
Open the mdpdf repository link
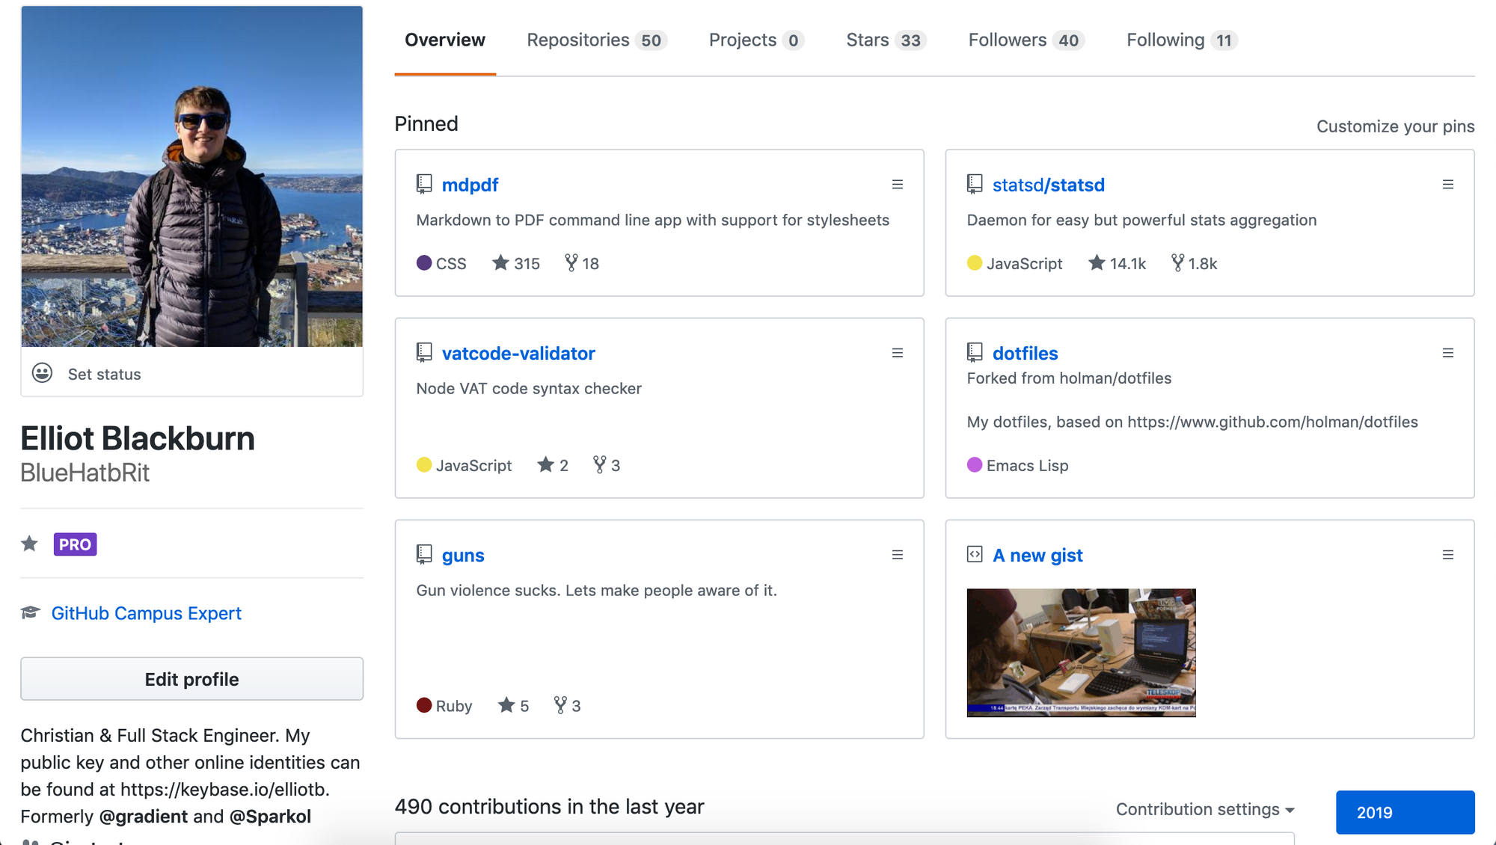(x=470, y=185)
